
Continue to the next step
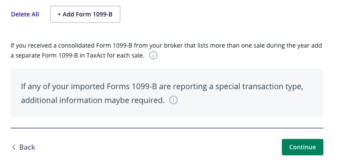coord(303,147)
